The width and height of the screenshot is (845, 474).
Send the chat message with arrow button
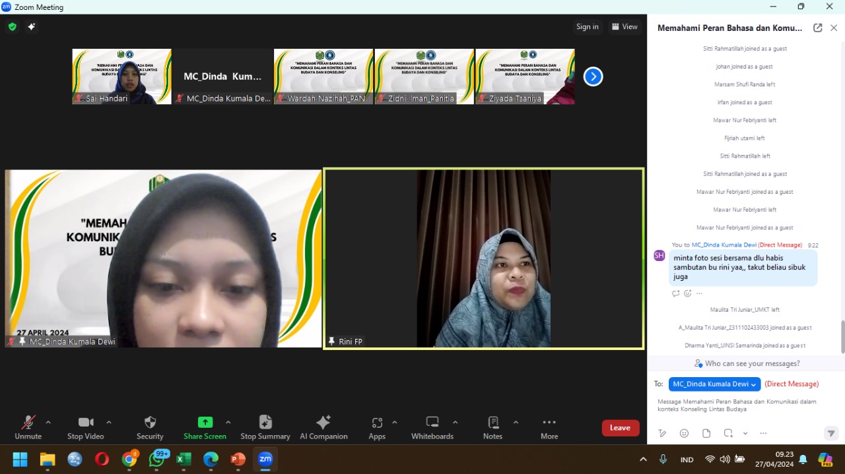831,433
